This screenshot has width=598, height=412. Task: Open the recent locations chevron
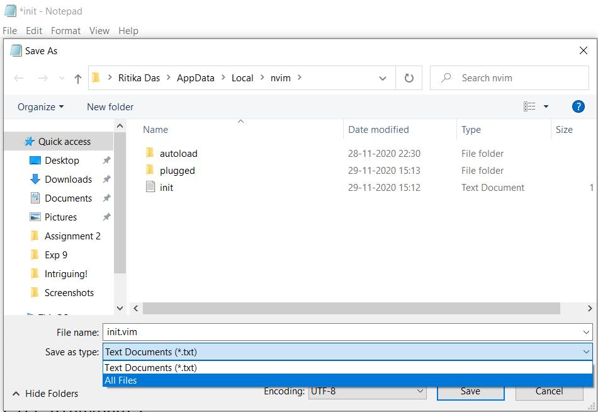[x=62, y=78]
